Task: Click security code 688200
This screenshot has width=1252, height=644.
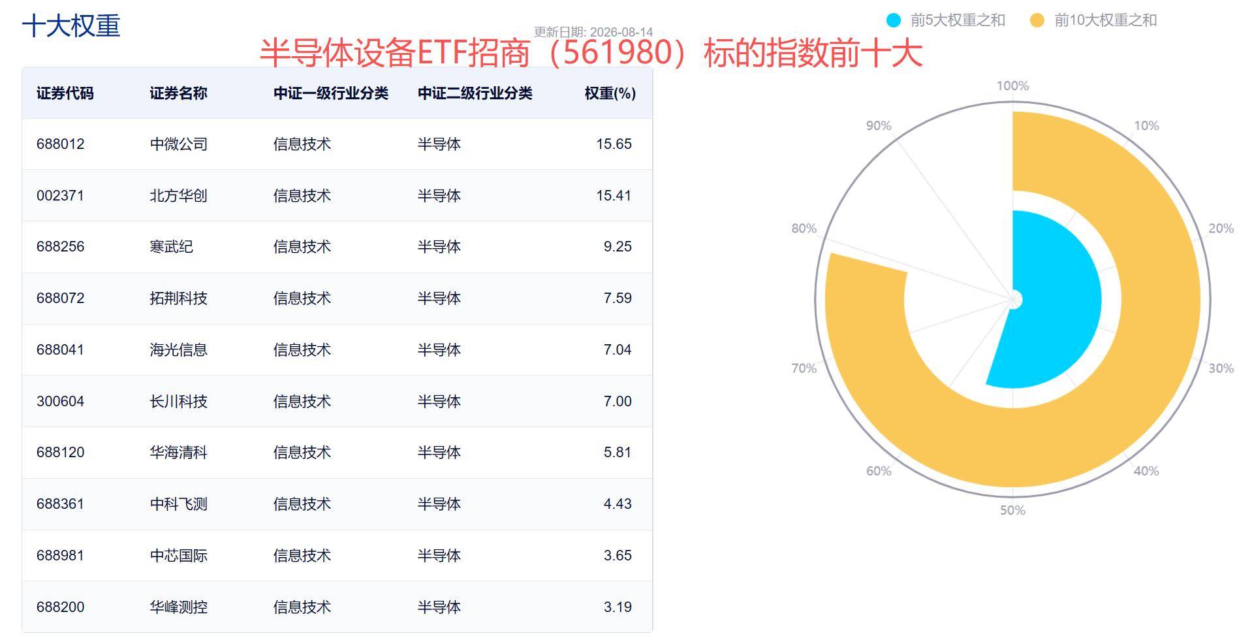Action: tap(61, 607)
